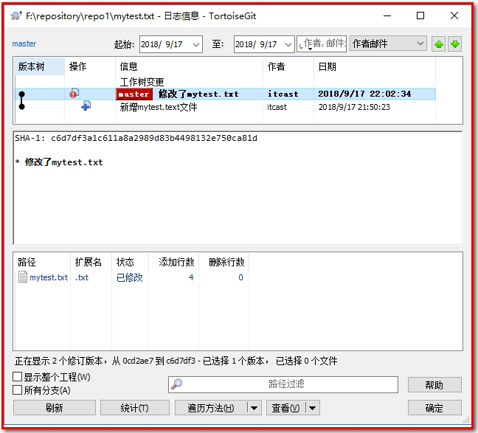Open the 起始 start date dropdown
The width and height of the screenshot is (478, 433).
196,45
